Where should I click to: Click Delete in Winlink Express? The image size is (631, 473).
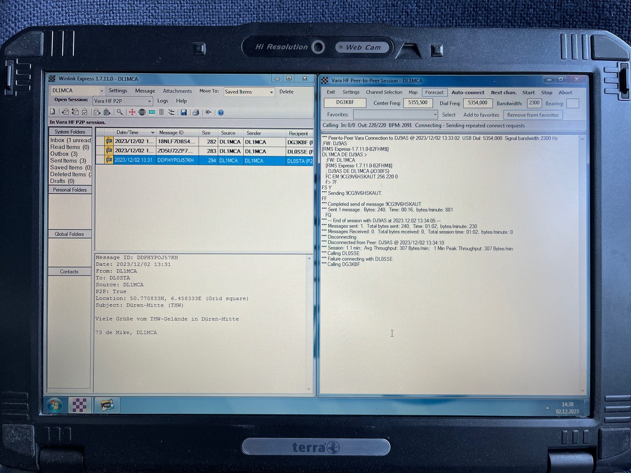click(x=286, y=92)
